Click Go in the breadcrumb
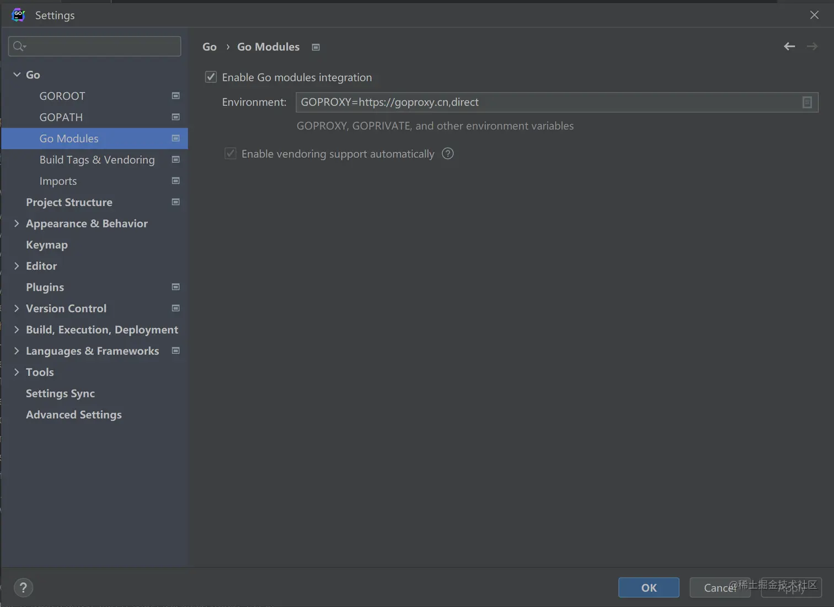 (210, 47)
